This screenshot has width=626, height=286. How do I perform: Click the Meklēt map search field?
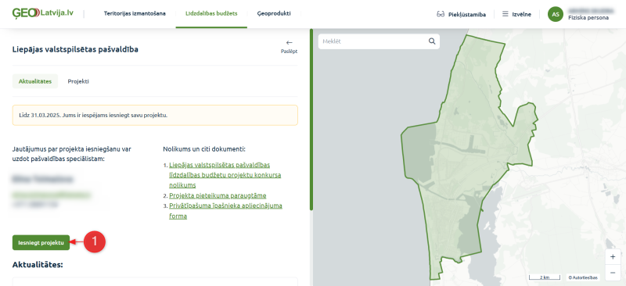pyautogui.click(x=373, y=41)
